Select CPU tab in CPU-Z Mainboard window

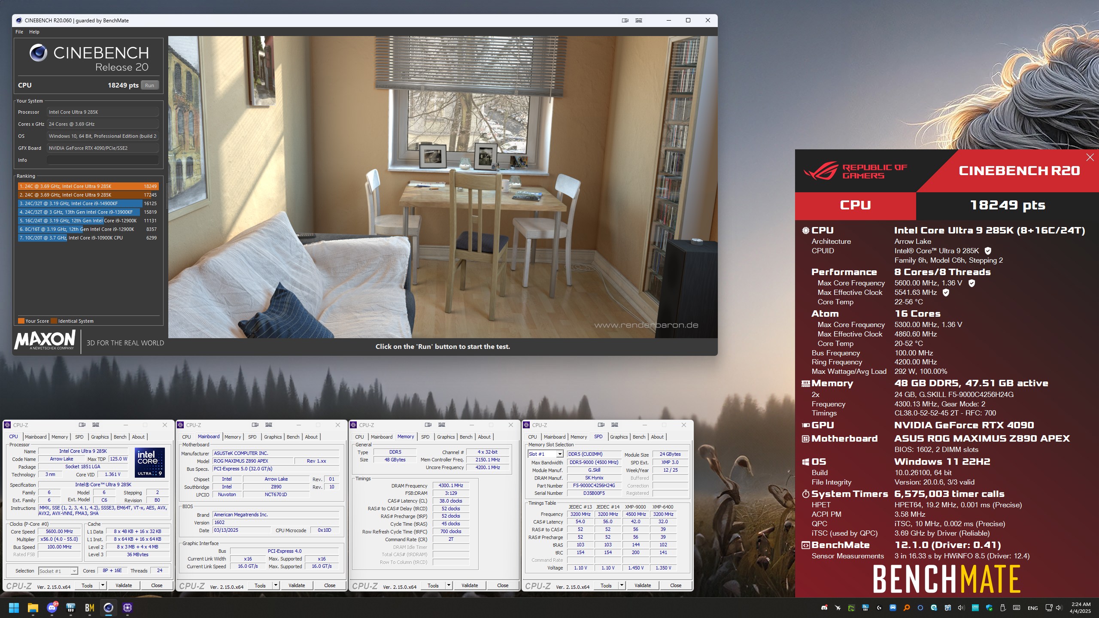[187, 437]
